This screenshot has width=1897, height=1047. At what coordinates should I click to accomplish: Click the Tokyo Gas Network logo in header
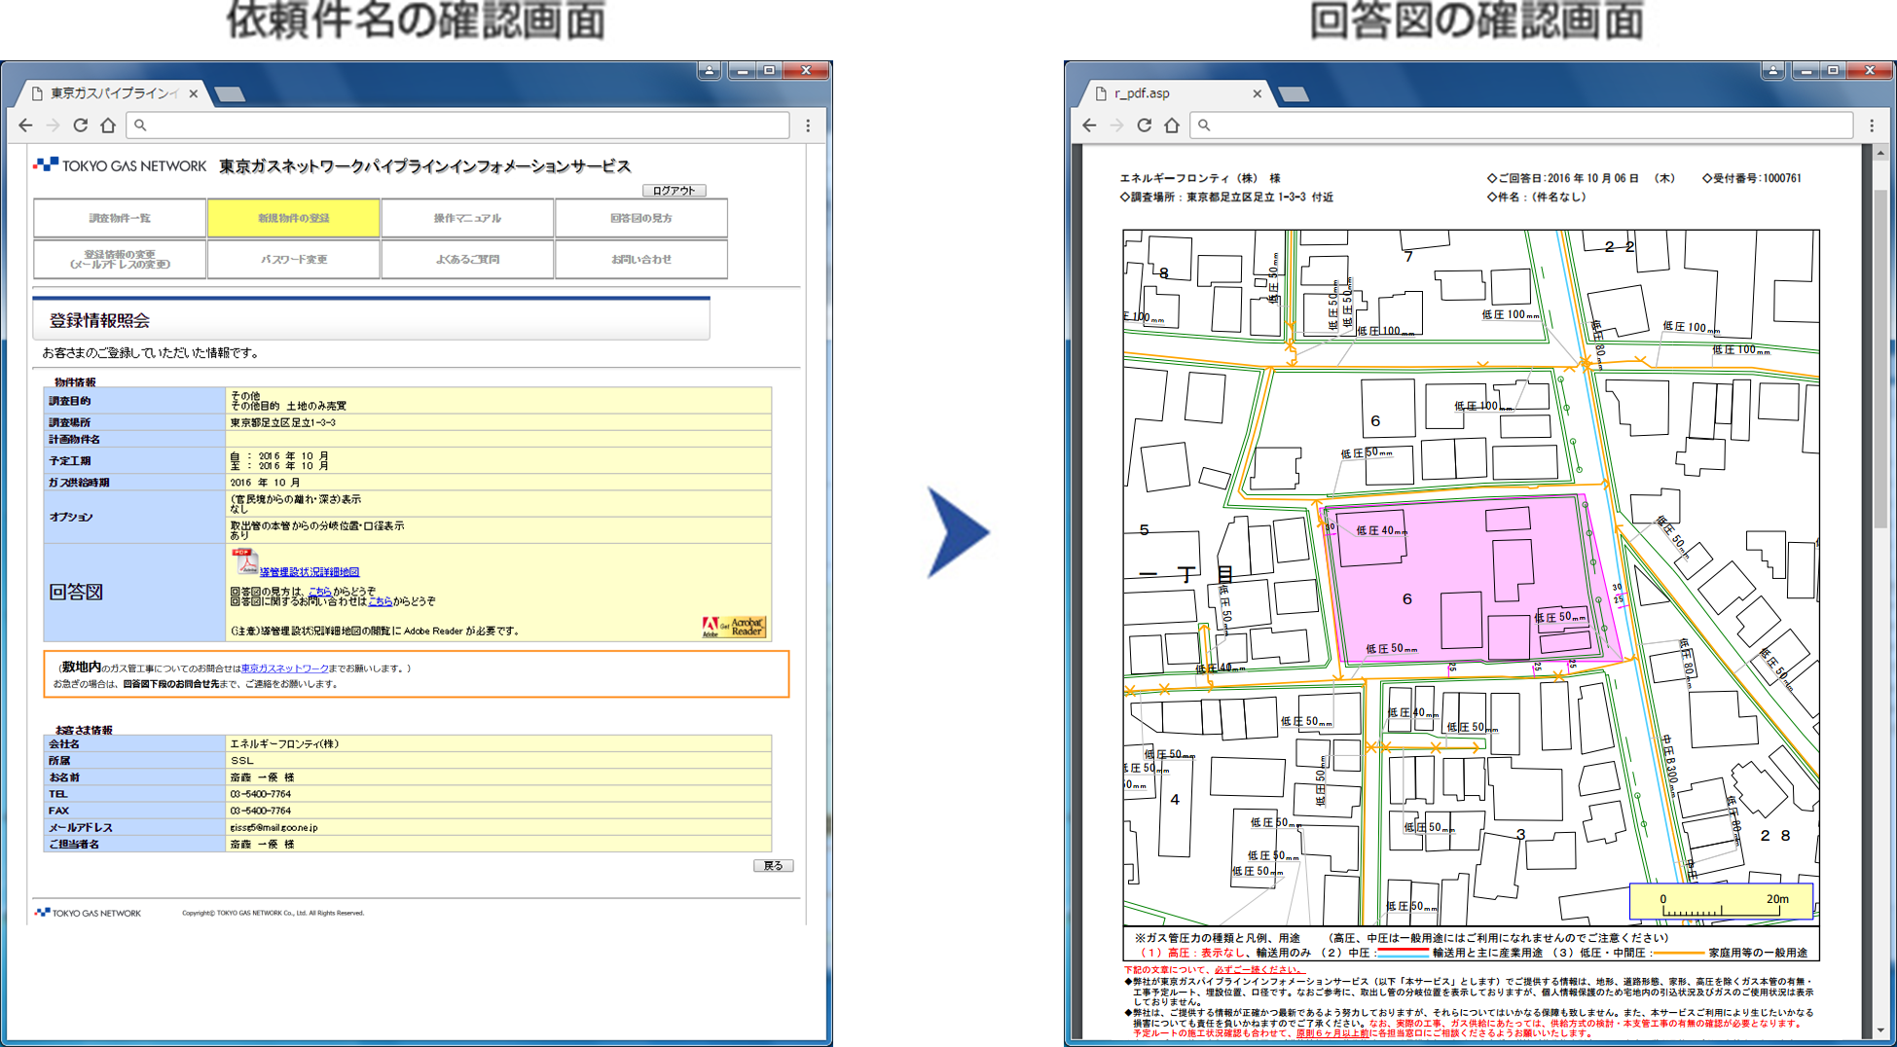(x=120, y=165)
